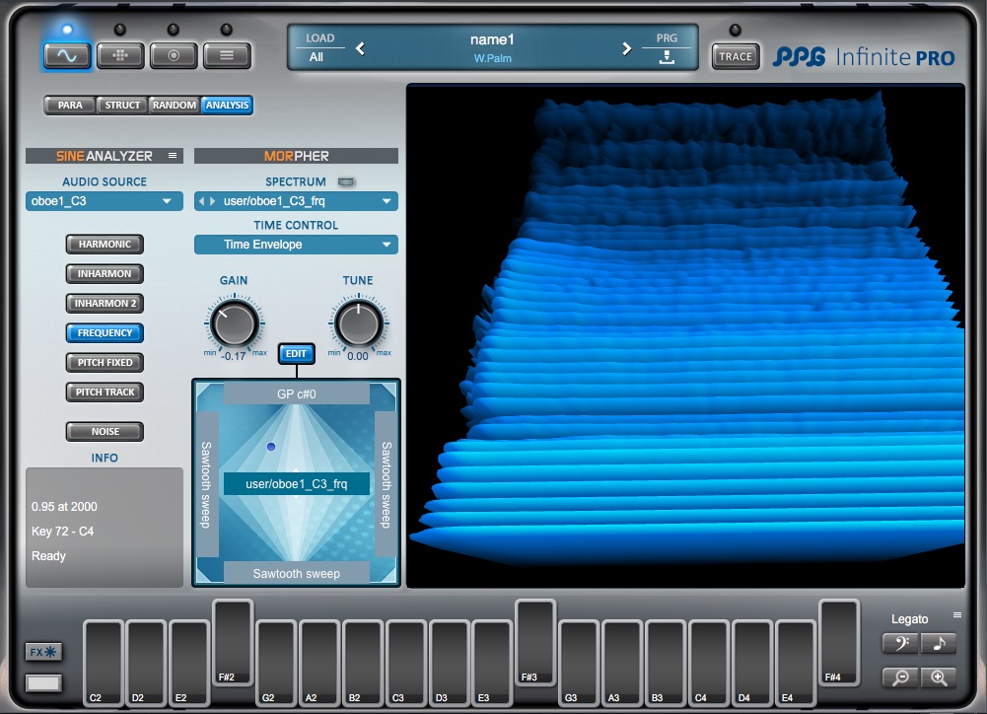
Task: Click the PRG save program icon
Action: pyautogui.click(x=667, y=57)
